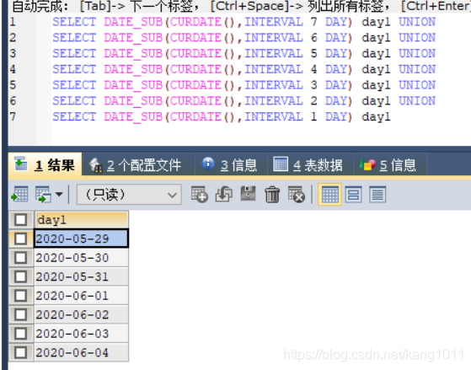Click the copy results table icon
This screenshot has width=471, height=370.
pos(43,194)
